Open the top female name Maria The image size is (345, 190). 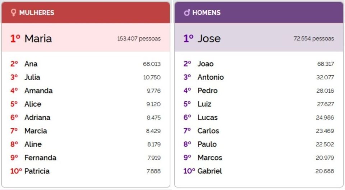coord(38,38)
